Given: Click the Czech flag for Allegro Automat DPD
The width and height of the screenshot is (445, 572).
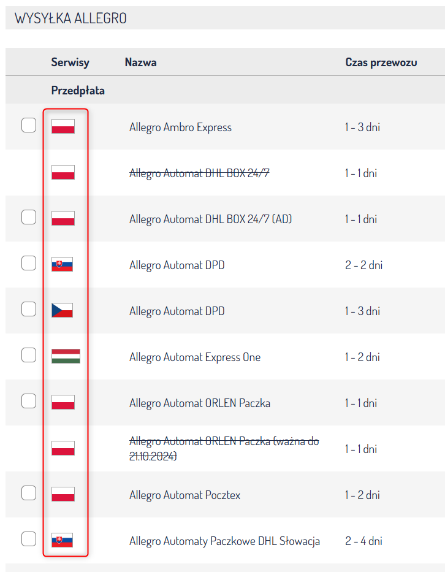Looking at the screenshot, I should (x=63, y=310).
